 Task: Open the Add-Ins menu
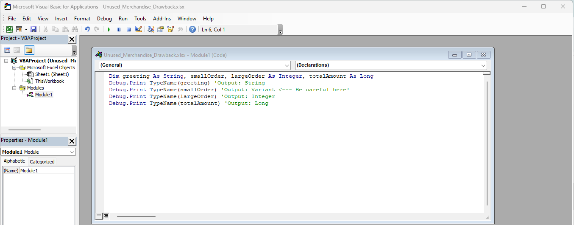click(x=162, y=19)
